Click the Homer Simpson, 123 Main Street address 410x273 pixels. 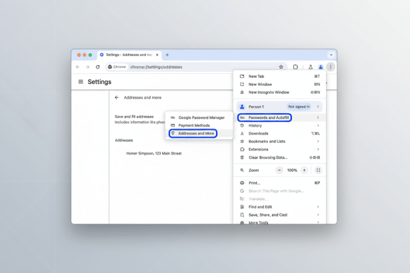[x=154, y=153]
